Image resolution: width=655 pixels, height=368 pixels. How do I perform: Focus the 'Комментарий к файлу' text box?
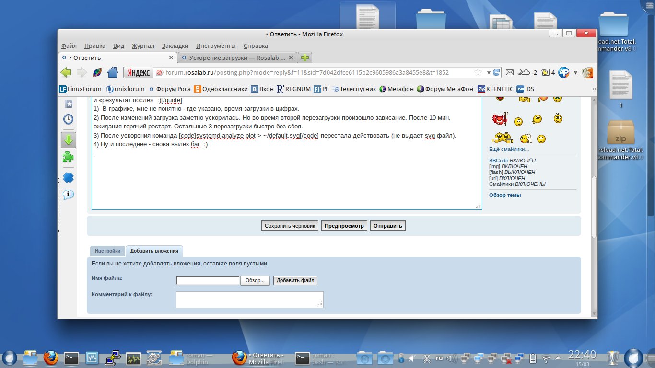(250, 299)
